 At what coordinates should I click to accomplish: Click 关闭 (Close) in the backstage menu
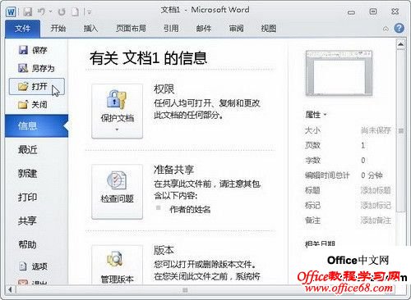(x=36, y=104)
